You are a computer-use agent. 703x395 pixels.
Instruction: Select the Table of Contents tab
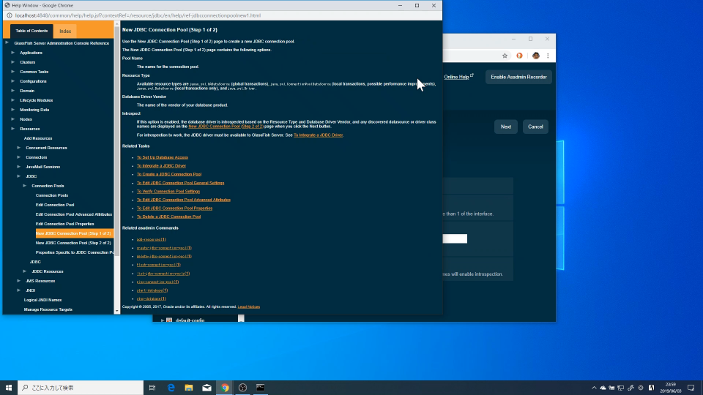pyautogui.click(x=31, y=31)
